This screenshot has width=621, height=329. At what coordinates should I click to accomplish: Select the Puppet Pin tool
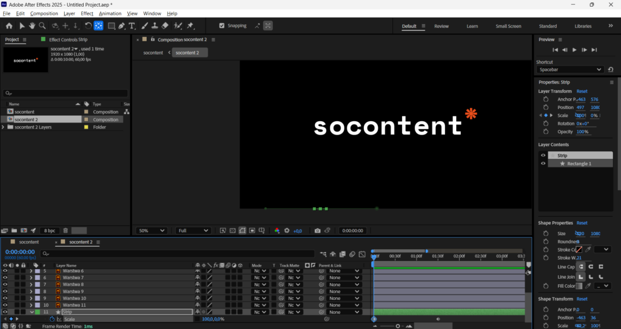[190, 25]
